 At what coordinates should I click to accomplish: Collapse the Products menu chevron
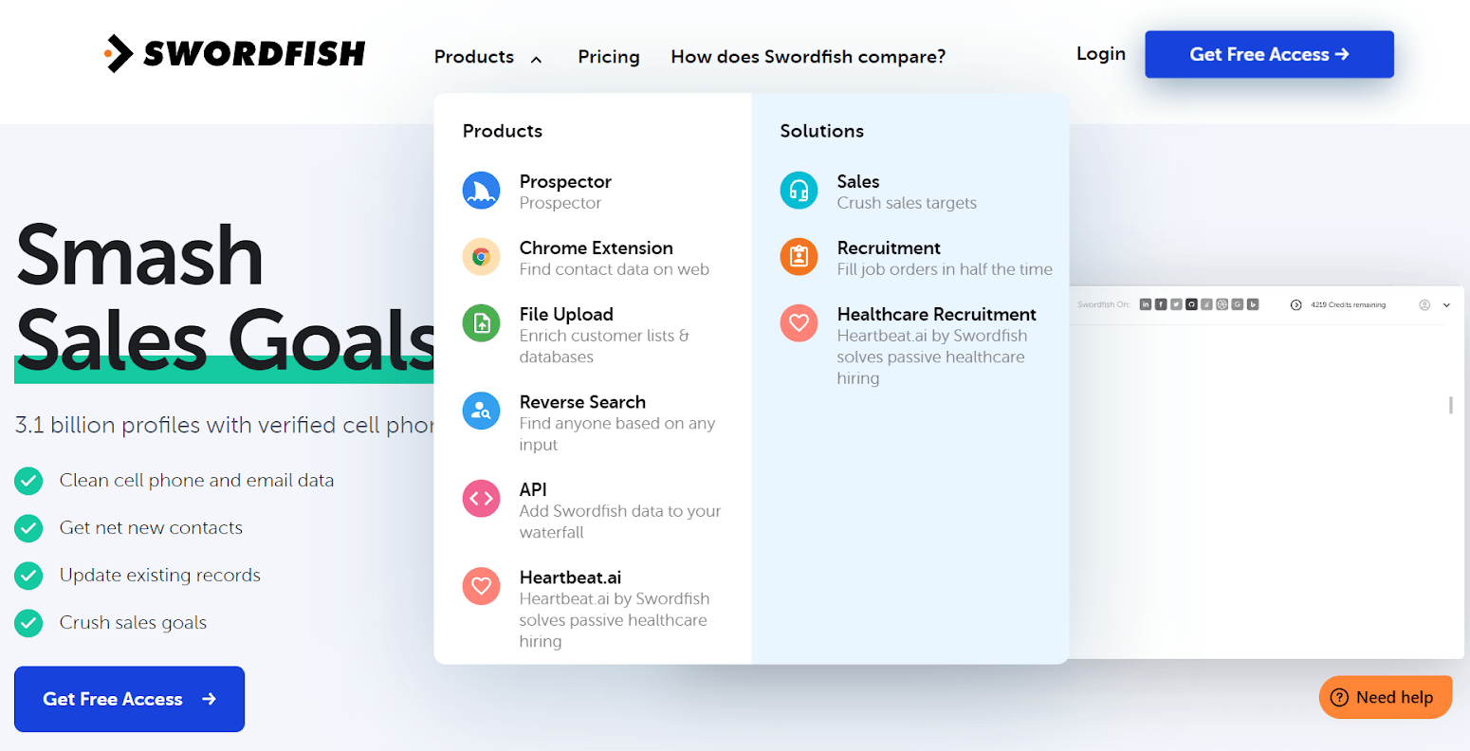[536, 58]
